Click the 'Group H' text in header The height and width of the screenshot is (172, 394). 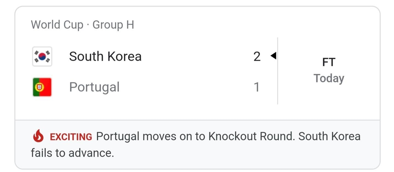[x=114, y=25]
